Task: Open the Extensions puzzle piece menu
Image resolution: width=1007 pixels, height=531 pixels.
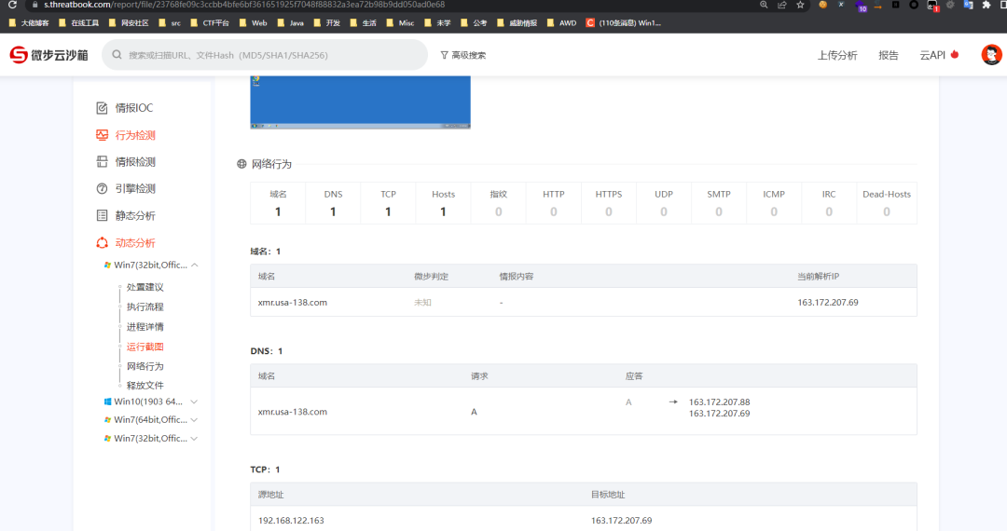Action: (986, 5)
